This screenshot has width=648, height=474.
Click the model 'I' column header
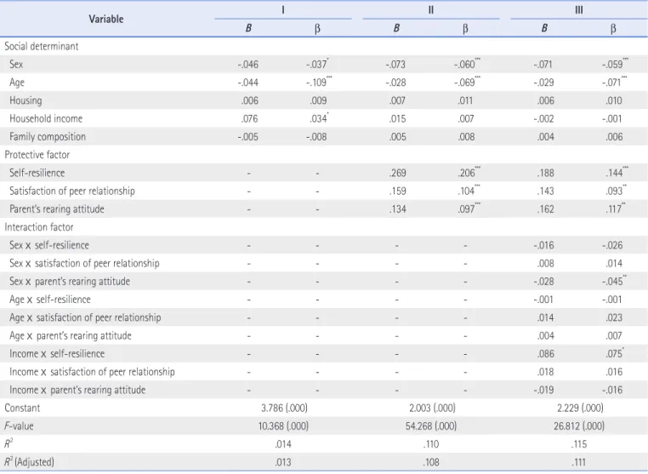pos(283,10)
